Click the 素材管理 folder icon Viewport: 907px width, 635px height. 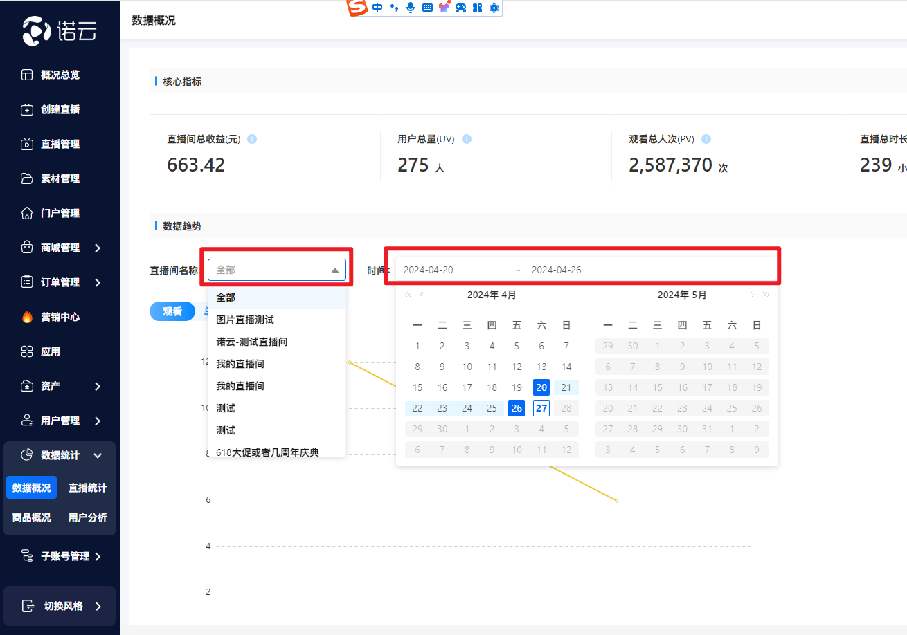pos(27,178)
